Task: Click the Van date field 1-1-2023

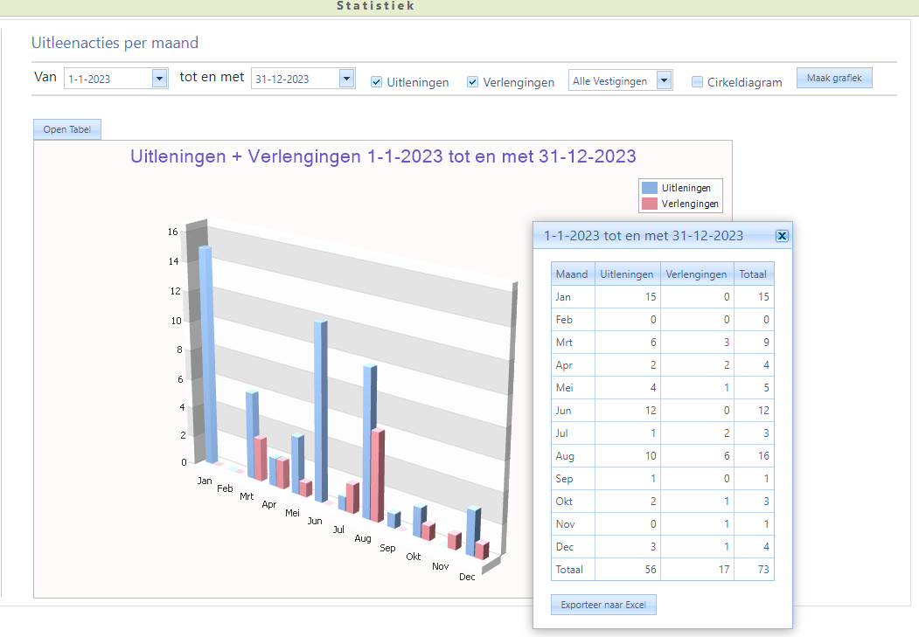Action: [106, 80]
